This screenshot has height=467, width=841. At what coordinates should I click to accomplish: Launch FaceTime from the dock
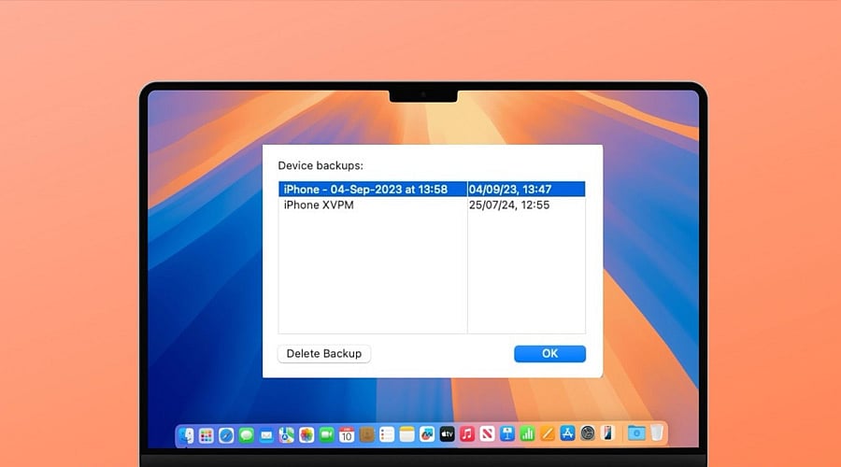(x=327, y=435)
